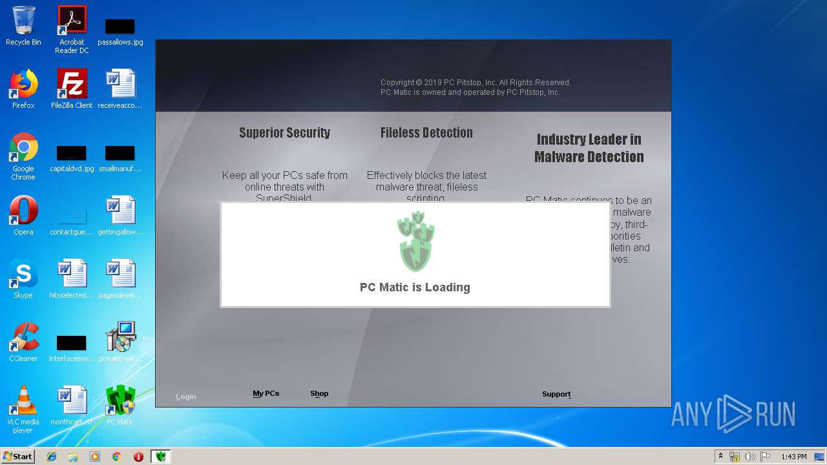The height and width of the screenshot is (465, 827).
Task: Launch VLC media player shortcut
Action: click(23, 409)
